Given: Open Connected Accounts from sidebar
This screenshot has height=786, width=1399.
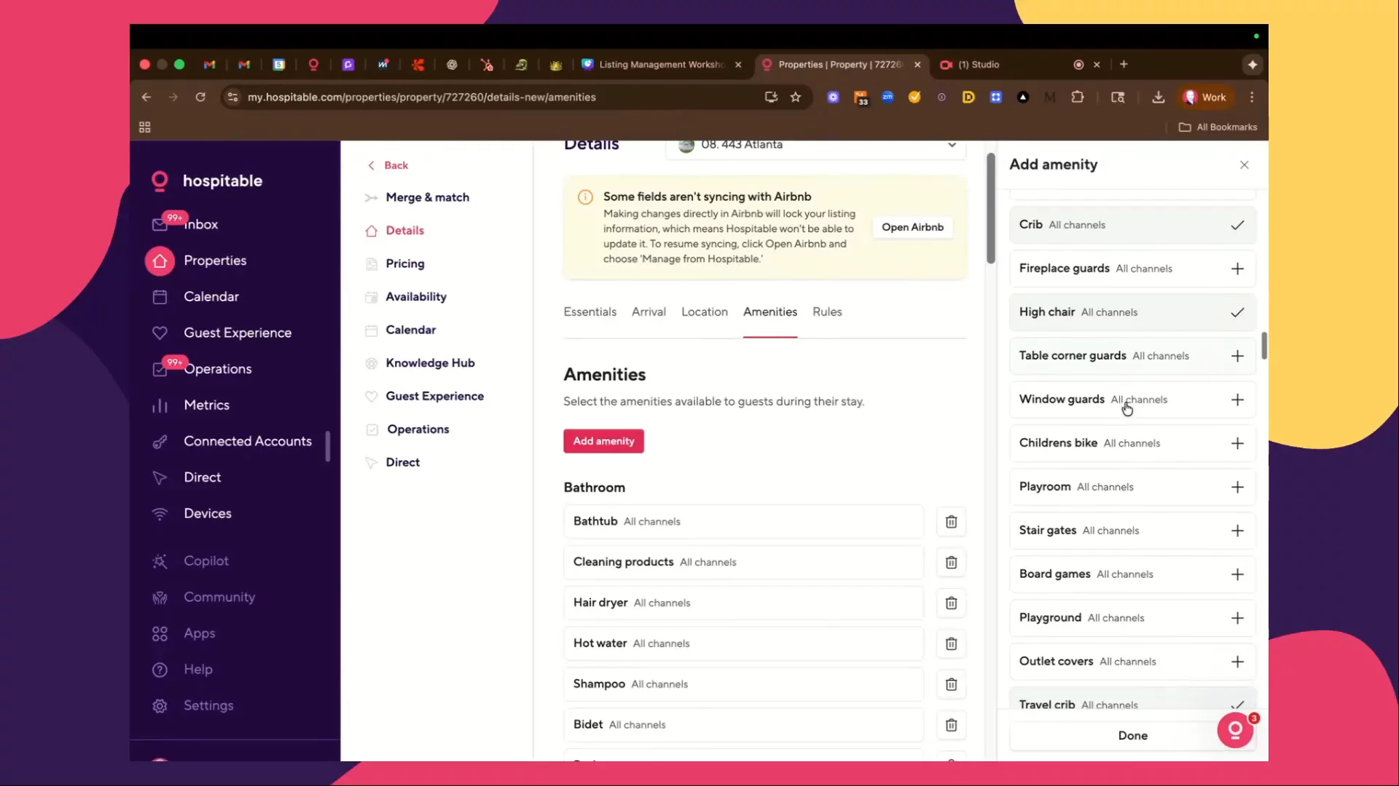Looking at the screenshot, I should (x=247, y=442).
